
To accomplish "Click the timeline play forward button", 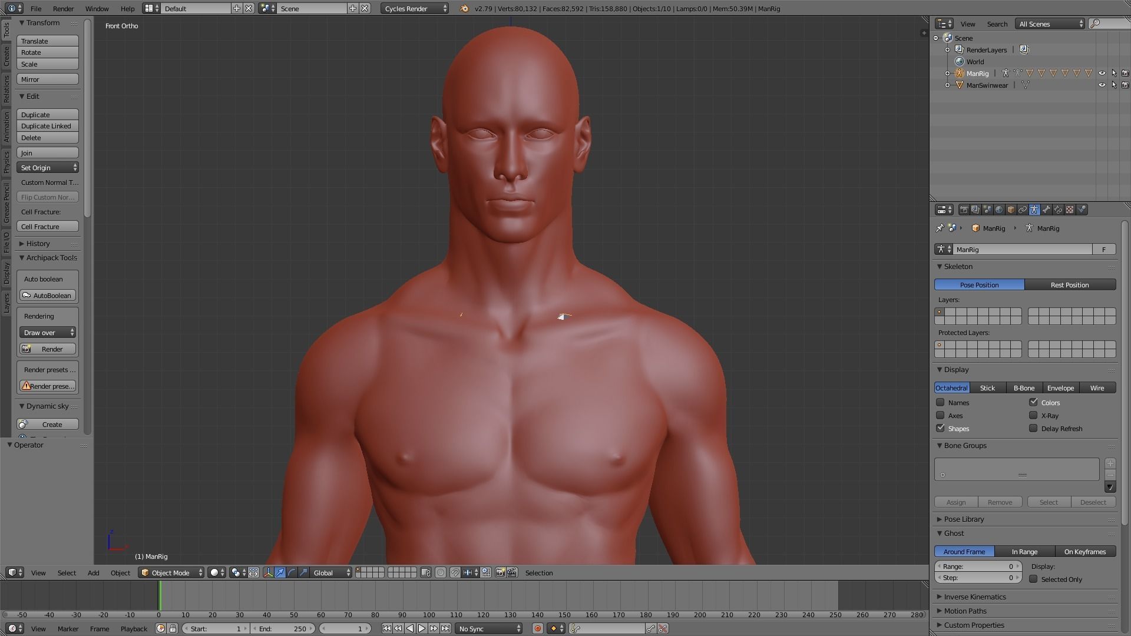I will click(x=422, y=628).
